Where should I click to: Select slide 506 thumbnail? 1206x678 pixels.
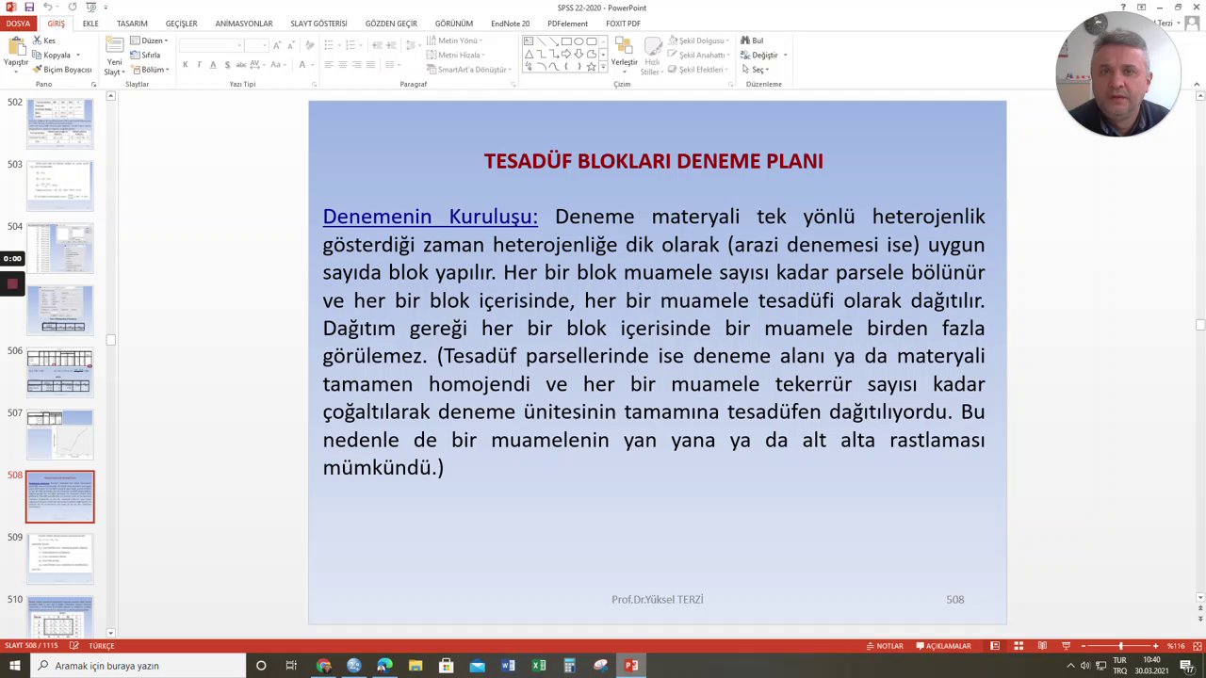click(x=60, y=372)
